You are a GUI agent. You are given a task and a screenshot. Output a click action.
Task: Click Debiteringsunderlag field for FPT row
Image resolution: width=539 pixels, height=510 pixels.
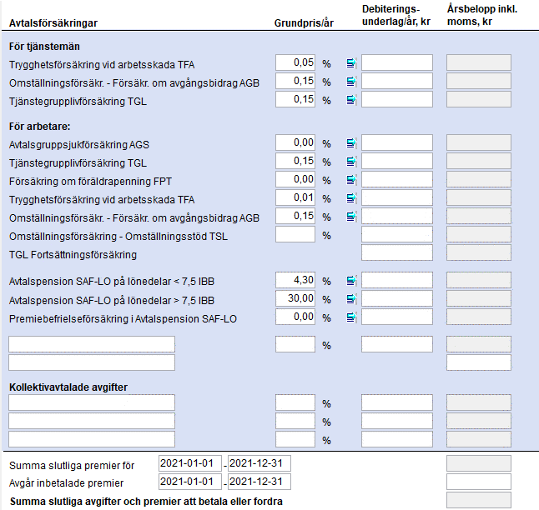(x=397, y=179)
